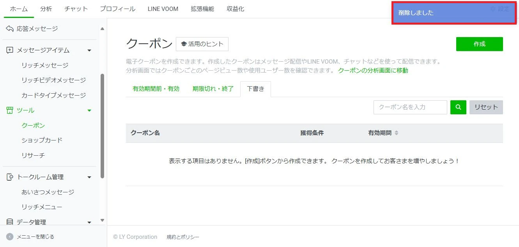
Task: Open あいさつメッセージ in the sidebar
Action: pyautogui.click(x=48, y=192)
